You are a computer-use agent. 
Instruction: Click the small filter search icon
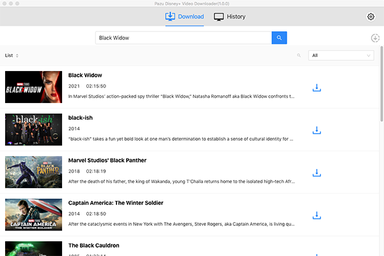299,56
